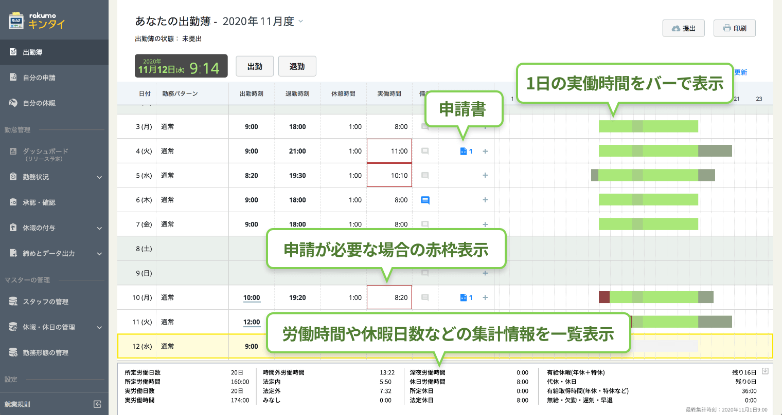Add an application with plus on 7 (金)

click(485, 224)
